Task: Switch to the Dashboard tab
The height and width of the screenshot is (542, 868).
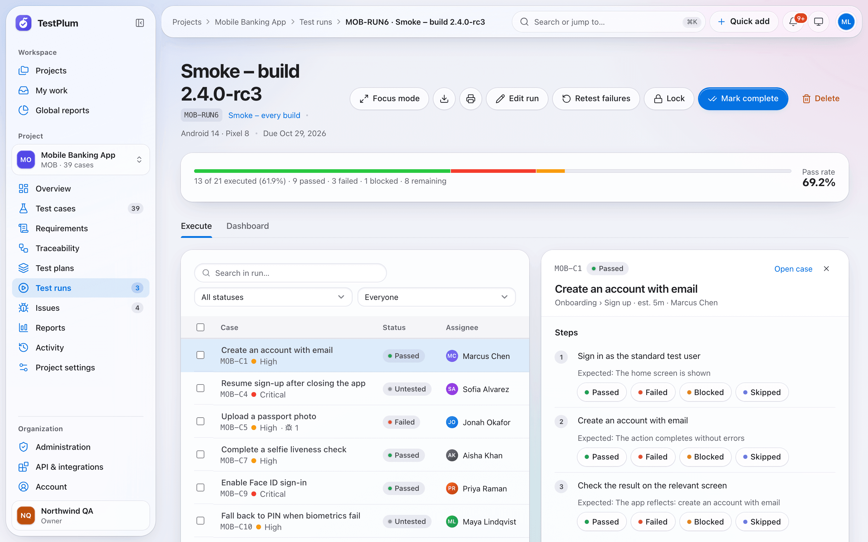Action: click(x=247, y=226)
